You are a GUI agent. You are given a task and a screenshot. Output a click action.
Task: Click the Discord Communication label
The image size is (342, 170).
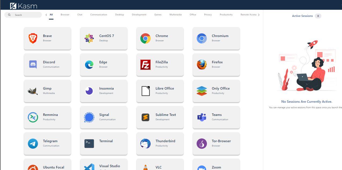51,67
